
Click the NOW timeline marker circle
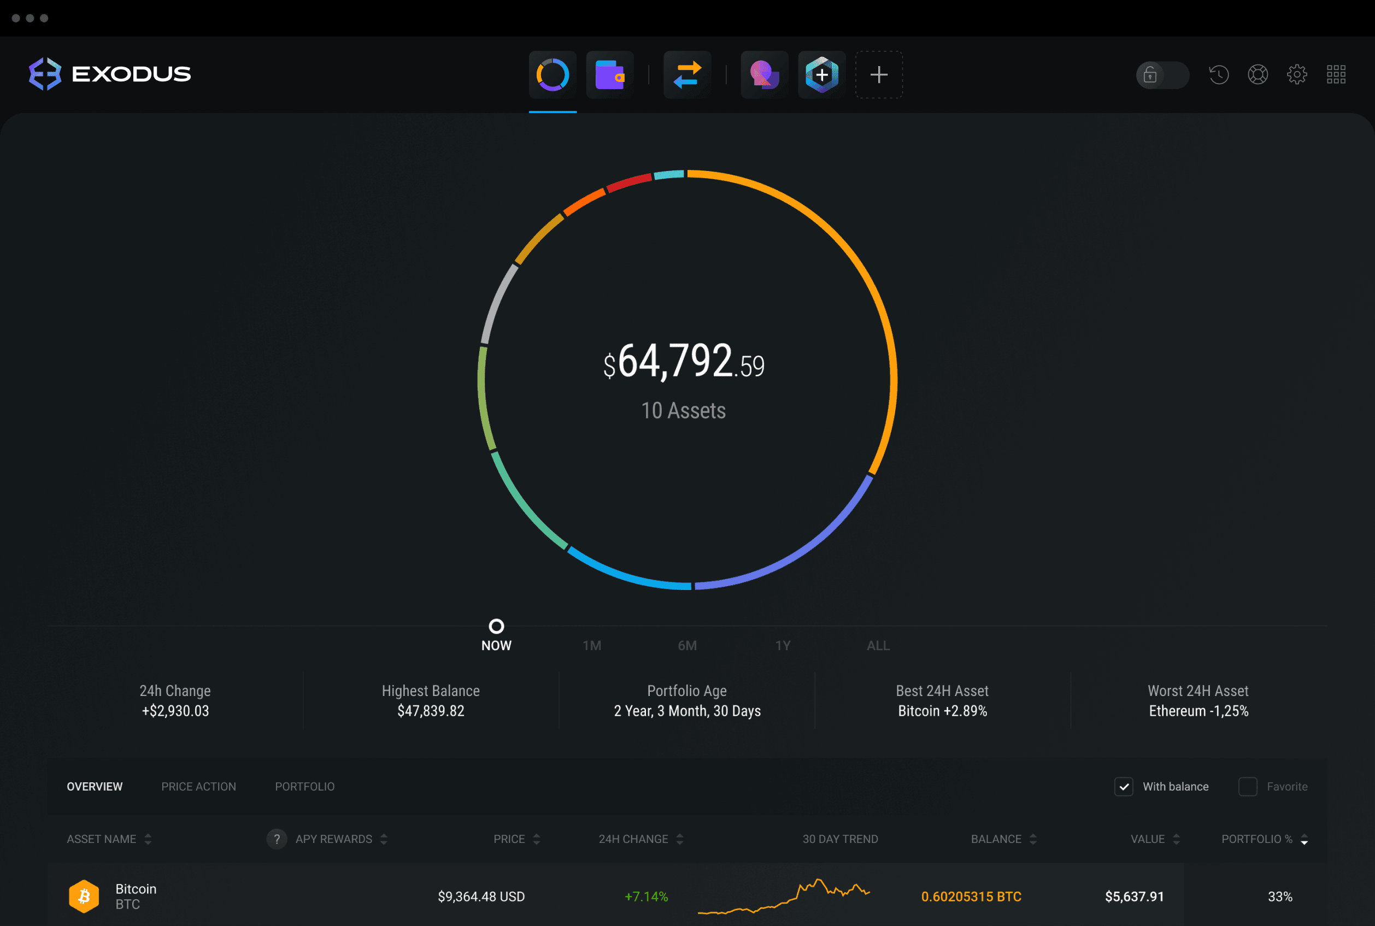point(496,626)
